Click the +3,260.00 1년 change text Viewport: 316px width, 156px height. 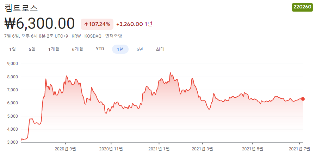[x=134, y=24]
